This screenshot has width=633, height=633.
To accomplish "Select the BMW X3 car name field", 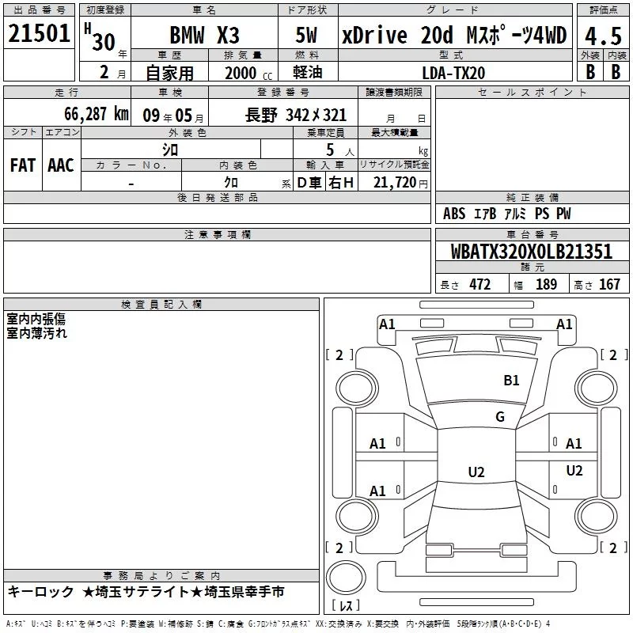I will tap(205, 36).
